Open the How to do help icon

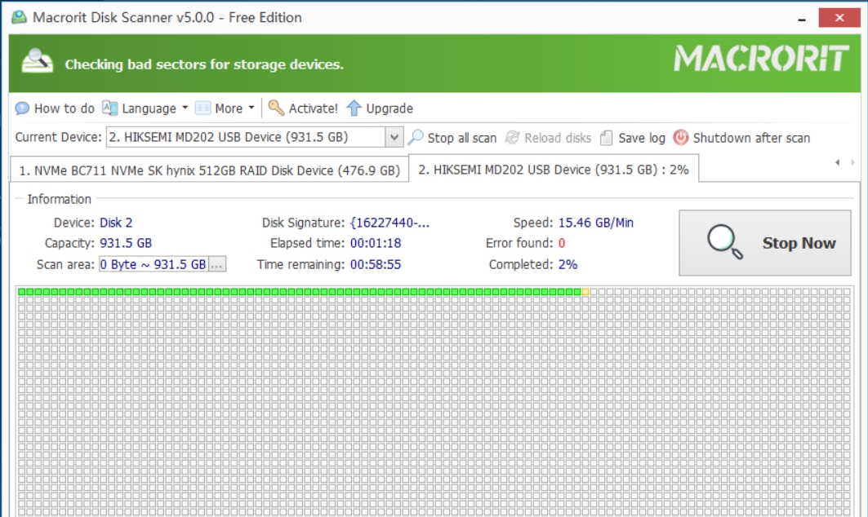pos(21,108)
